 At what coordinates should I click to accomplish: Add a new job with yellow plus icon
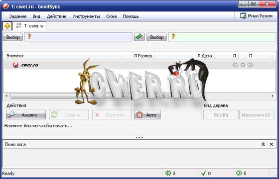pos(7,26)
